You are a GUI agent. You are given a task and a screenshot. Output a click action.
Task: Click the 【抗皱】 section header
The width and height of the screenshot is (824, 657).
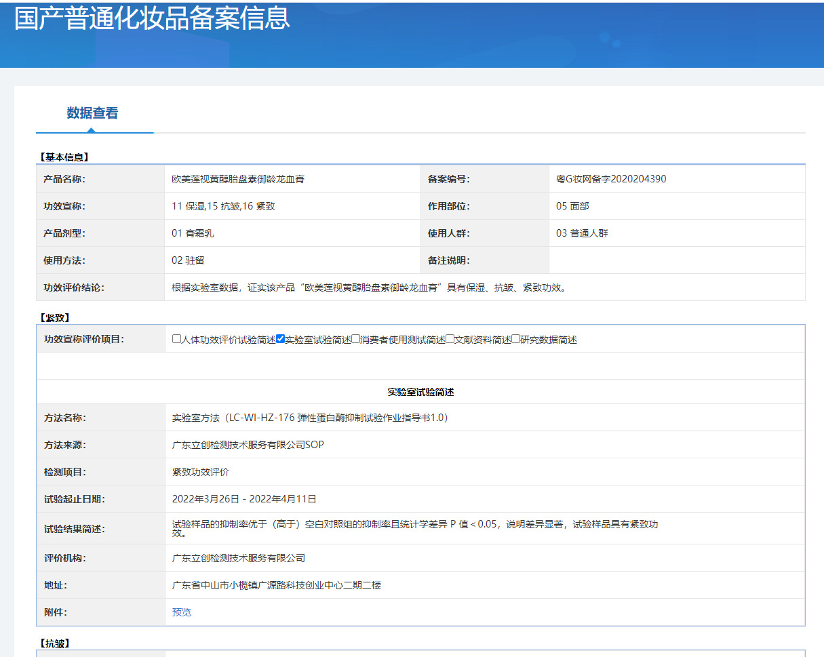(54, 643)
